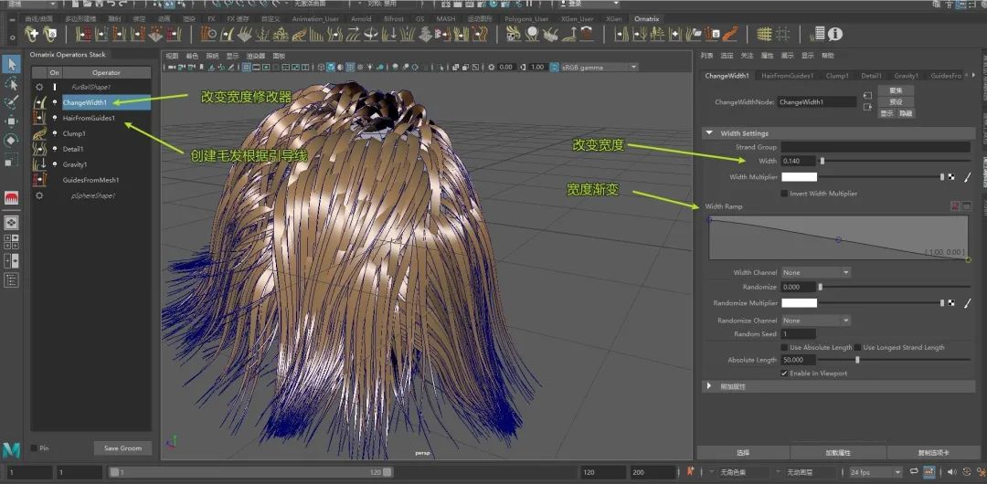Click the paint brush icon beside Width Multiplier
Image resolution: width=987 pixels, height=484 pixels.
[967, 177]
